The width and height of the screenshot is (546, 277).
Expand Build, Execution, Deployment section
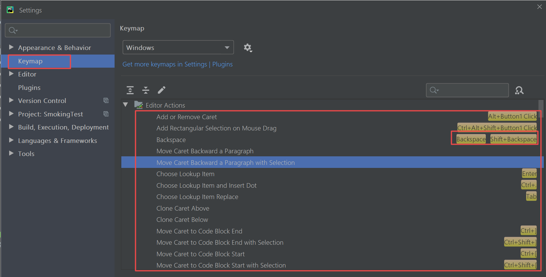(x=11, y=127)
